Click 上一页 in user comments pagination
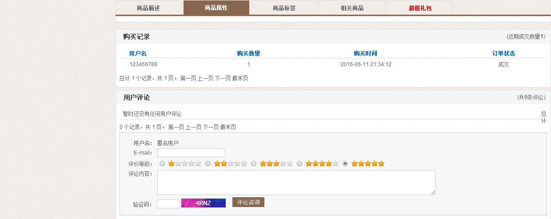This screenshot has width=551, height=219. pos(193,127)
